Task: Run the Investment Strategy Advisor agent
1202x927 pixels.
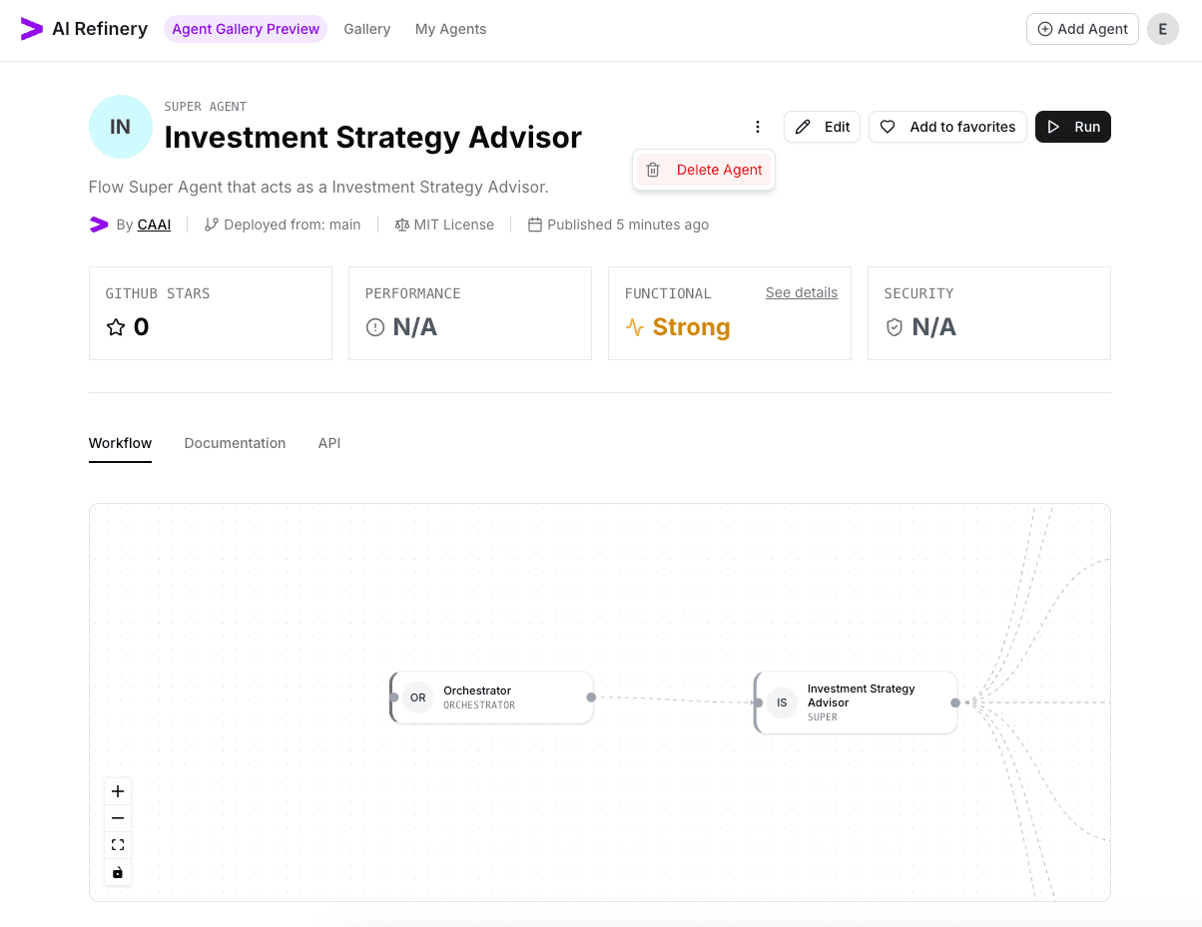Action: pyautogui.click(x=1072, y=127)
